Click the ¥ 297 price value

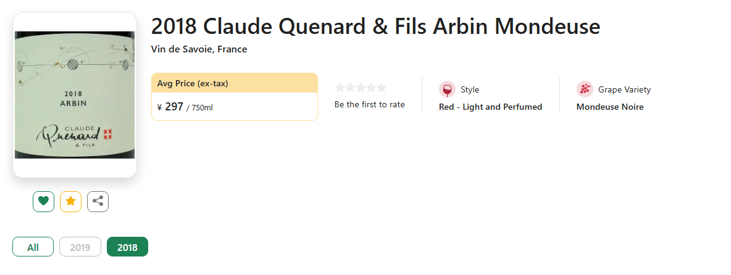coord(174,107)
